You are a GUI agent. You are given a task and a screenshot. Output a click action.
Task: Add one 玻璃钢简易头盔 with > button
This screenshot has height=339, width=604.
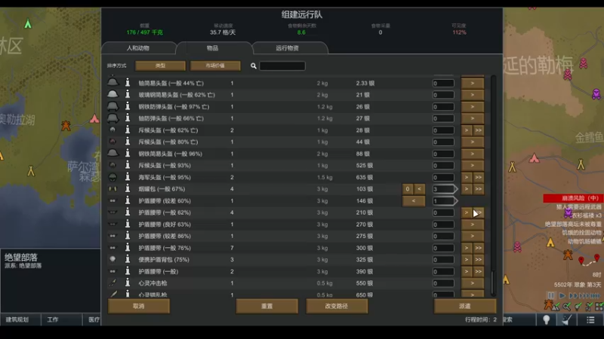(473, 95)
